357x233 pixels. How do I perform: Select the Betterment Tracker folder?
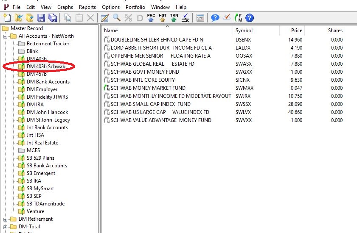point(48,43)
